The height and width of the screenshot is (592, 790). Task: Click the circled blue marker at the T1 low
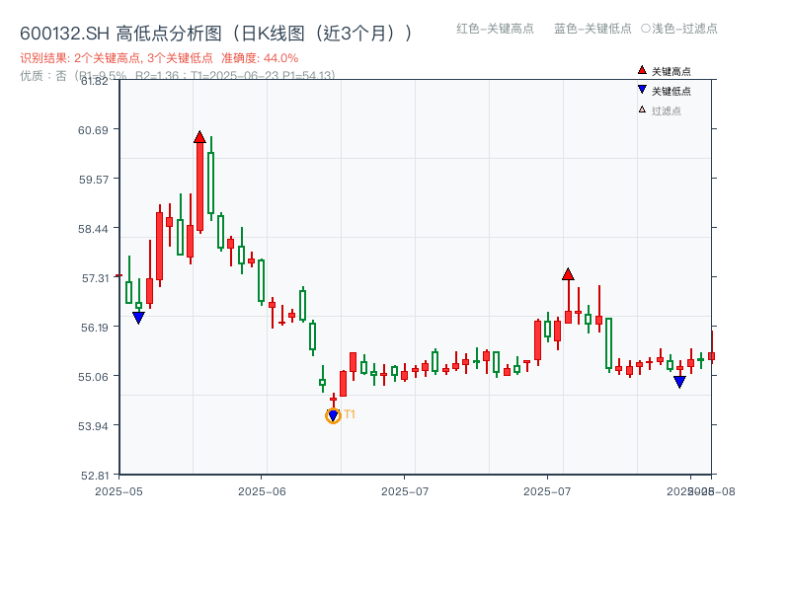tap(333, 413)
